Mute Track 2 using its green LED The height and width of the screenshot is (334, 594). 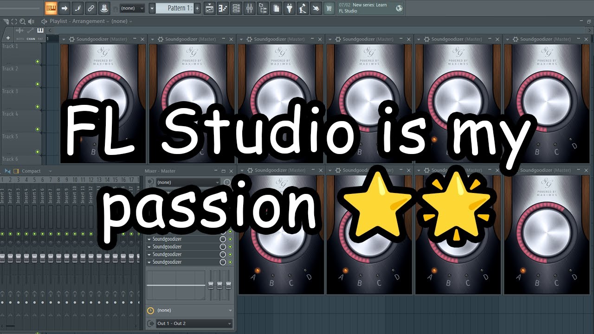38,84
